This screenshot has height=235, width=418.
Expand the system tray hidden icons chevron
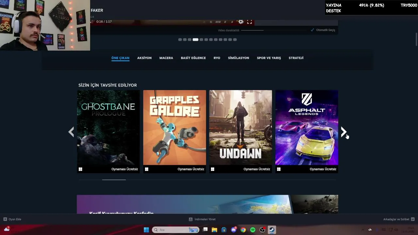[363, 230]
